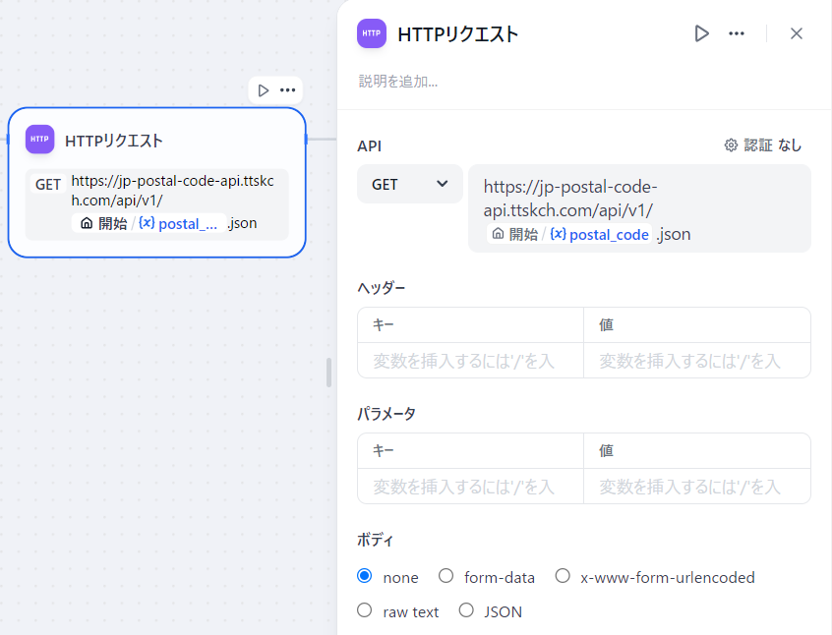
Task: Open the authentication settings gear
Action: point(731,145)
